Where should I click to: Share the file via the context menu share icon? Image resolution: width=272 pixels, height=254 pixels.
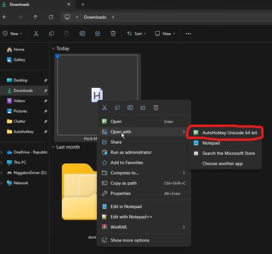[143, 108]
